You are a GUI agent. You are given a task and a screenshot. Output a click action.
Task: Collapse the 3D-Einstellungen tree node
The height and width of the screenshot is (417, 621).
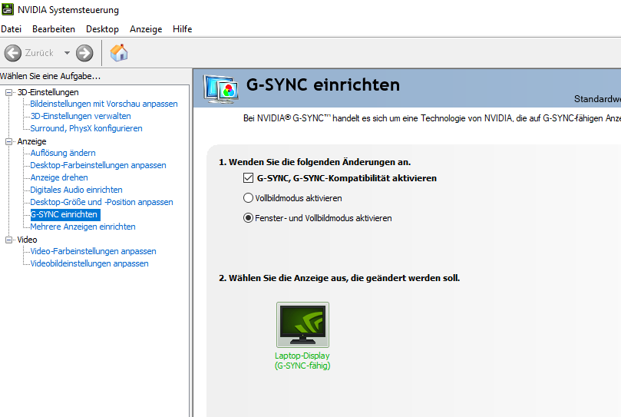coord(8,92)
